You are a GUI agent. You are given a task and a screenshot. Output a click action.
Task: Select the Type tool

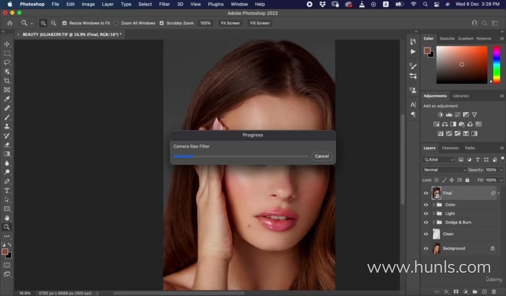point(7,190)
